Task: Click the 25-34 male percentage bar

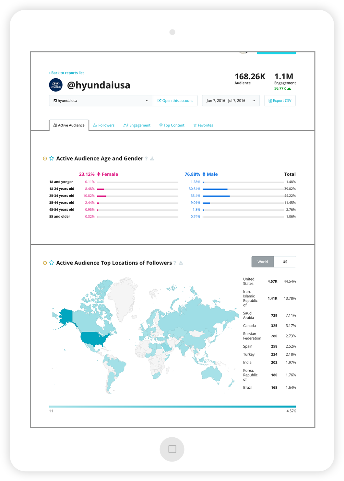Action: [243, 196]
